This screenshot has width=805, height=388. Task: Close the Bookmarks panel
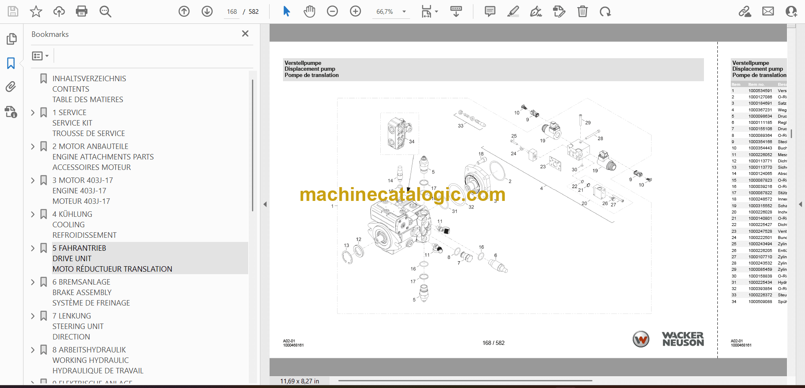pyautogui.click(x=245, y=33)
